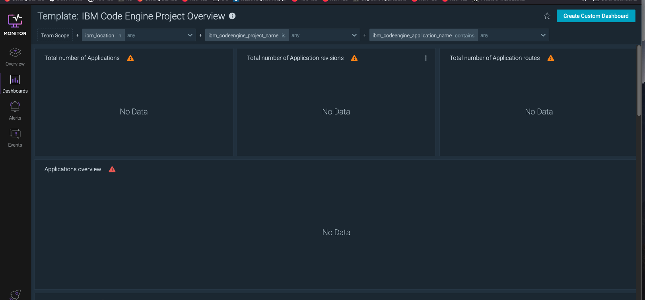Open the Dashboards section
The image size is (645, 300).
pos(15,84)
